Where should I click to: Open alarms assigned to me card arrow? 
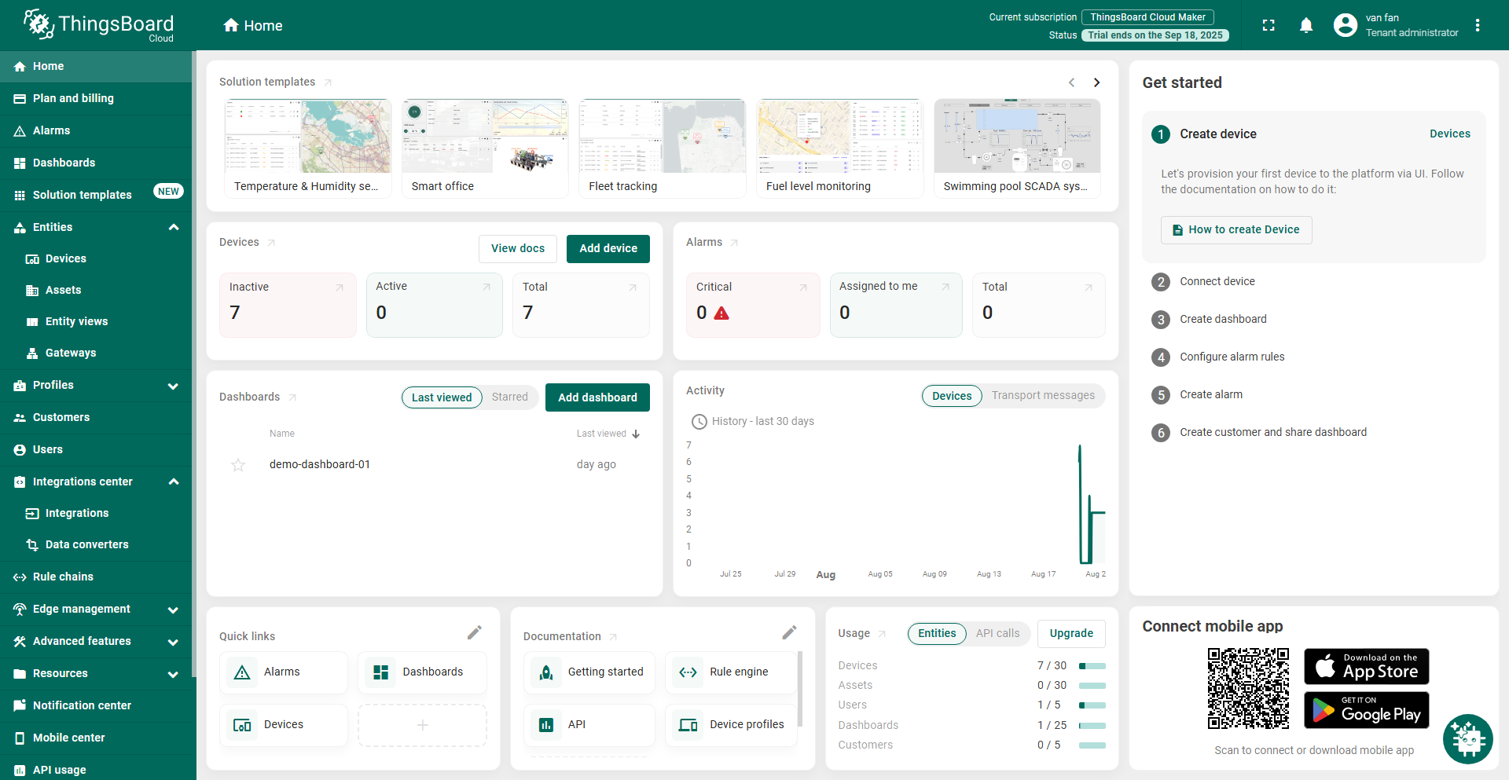[945, 287]
